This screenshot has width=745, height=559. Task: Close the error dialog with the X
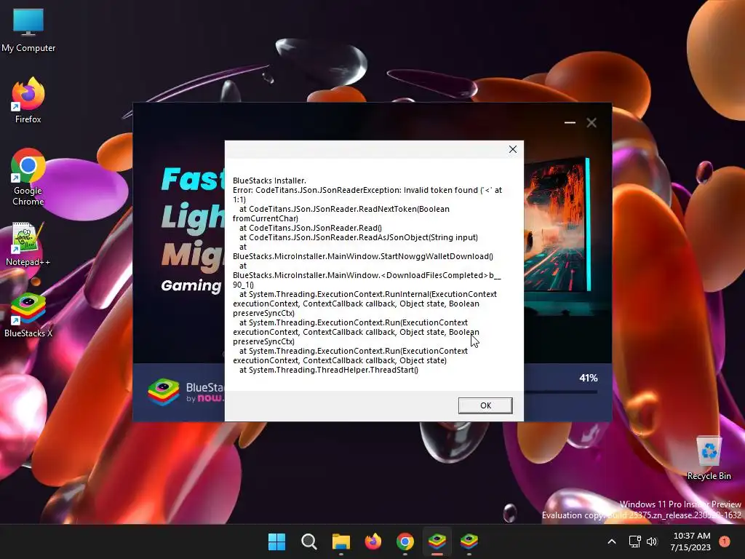(513, 149)
